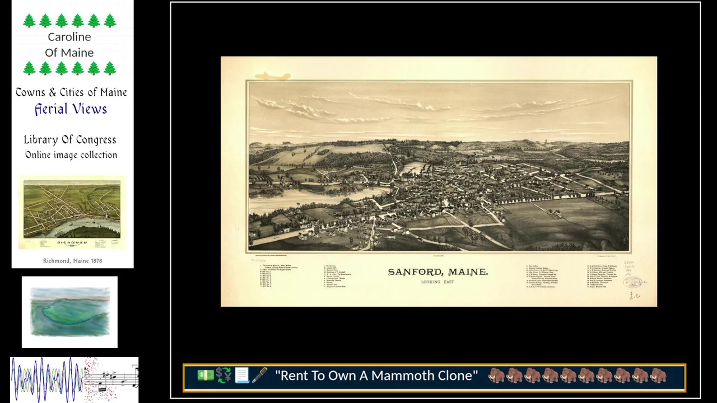The height and width of the screenshot is (403, 717).
Task: Click the 'Rent To Own A Mammoth Clone' text
Action: click(x=376, y=376)
